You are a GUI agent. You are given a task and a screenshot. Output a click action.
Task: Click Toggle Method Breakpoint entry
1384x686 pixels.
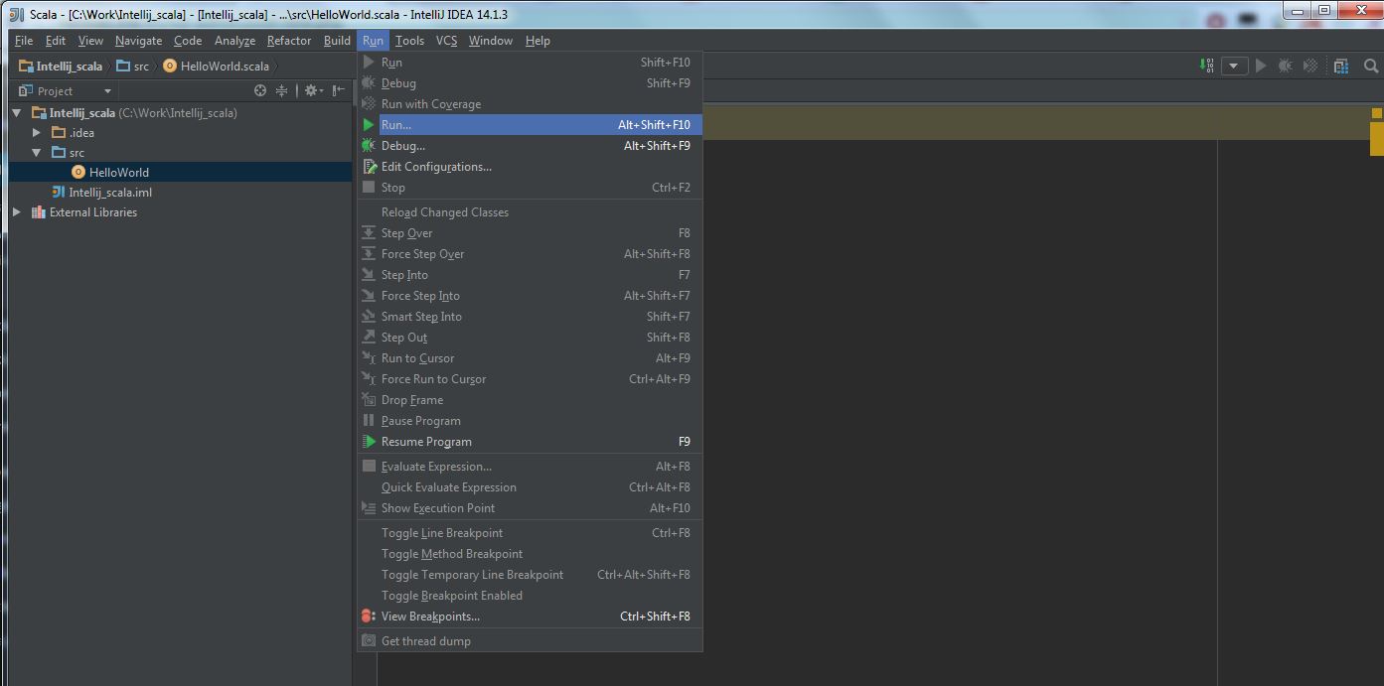(x=530, y=554)
